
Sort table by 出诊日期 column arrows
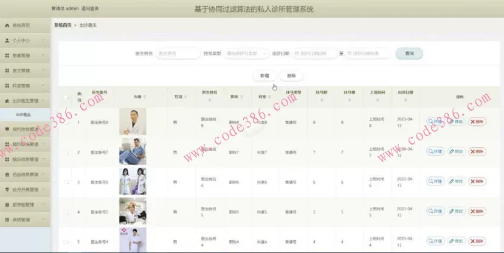coord(406,100)
